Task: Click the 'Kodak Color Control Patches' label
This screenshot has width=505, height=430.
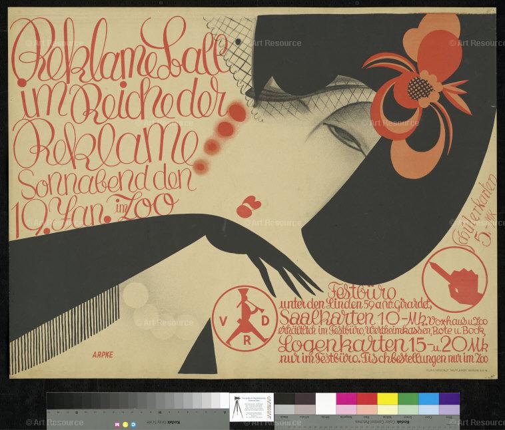Action: click(384, 422)
